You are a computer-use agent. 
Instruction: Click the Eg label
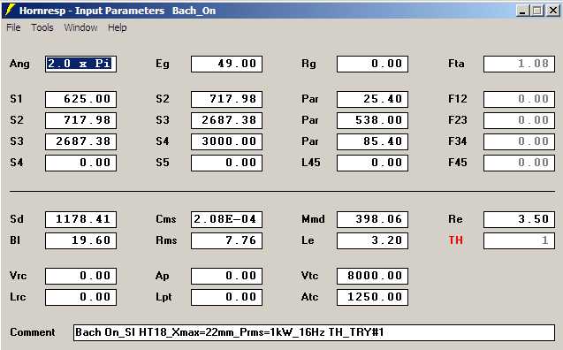click(163, 64)
